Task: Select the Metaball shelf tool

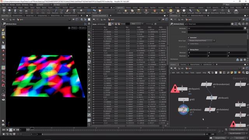Action: pos(95,11)
